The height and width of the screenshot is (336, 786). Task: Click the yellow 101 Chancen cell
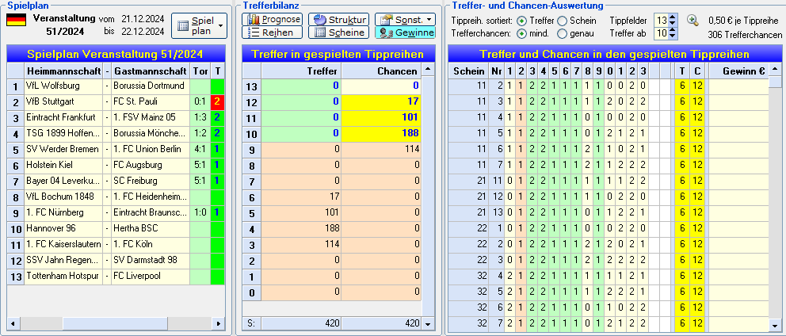381,118
